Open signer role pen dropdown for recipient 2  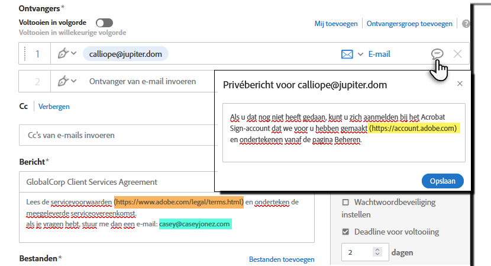(67, 81)
